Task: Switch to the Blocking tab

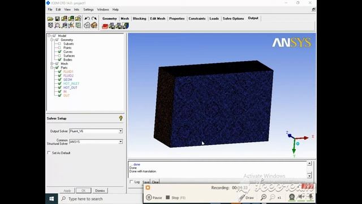Action: tap(140, 19)
